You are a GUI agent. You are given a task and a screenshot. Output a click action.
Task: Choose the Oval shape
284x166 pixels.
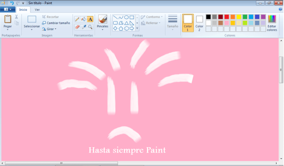(x=126, y=17)
